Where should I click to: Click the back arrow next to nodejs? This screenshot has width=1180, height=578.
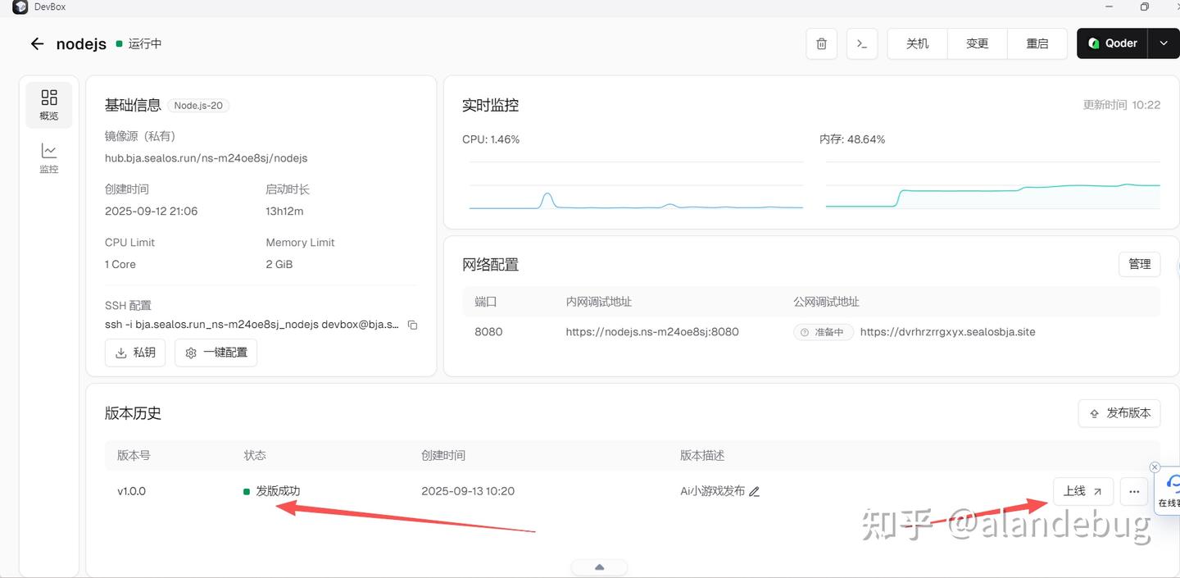pos(37,43)
